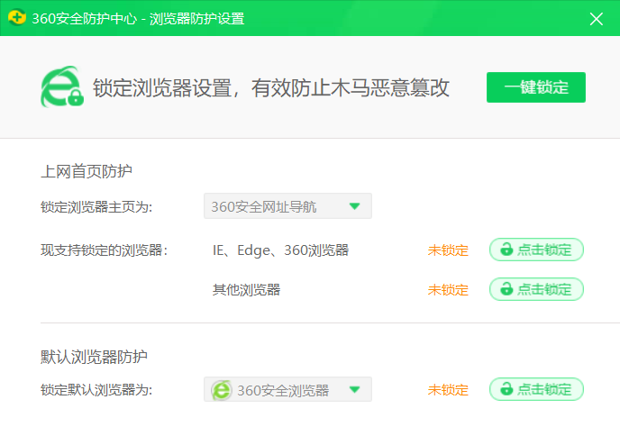The image size is (620, 445).
Task: Click the 锁定默认浏览器为 label
Action: pos(96,390)
